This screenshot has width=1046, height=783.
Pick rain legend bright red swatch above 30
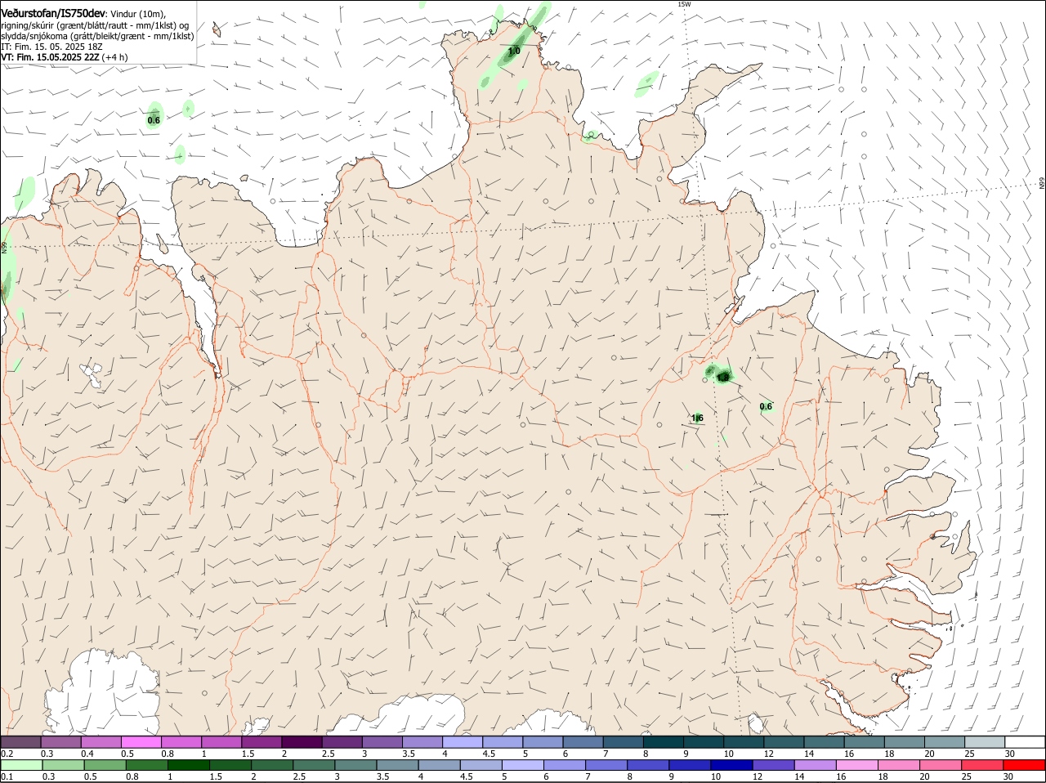pos(1025,765)
